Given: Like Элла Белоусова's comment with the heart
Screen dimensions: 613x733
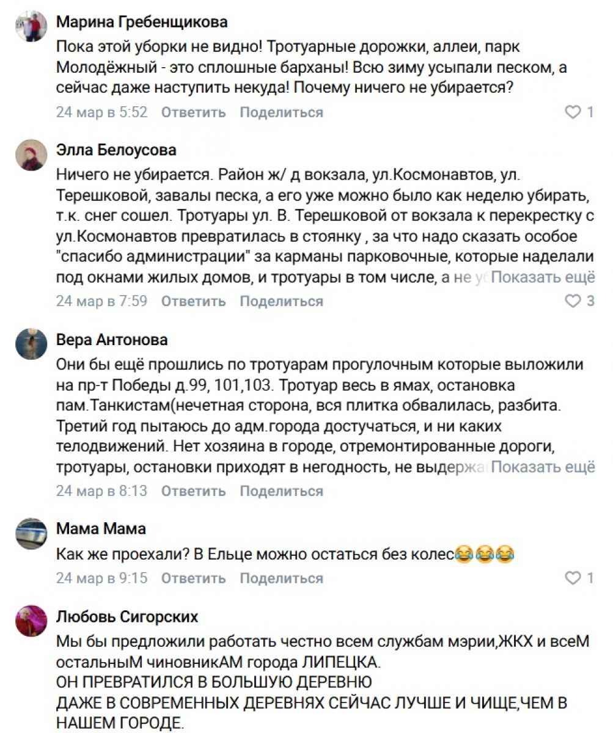Looking at the screenshot, I should tap(573, 301).
